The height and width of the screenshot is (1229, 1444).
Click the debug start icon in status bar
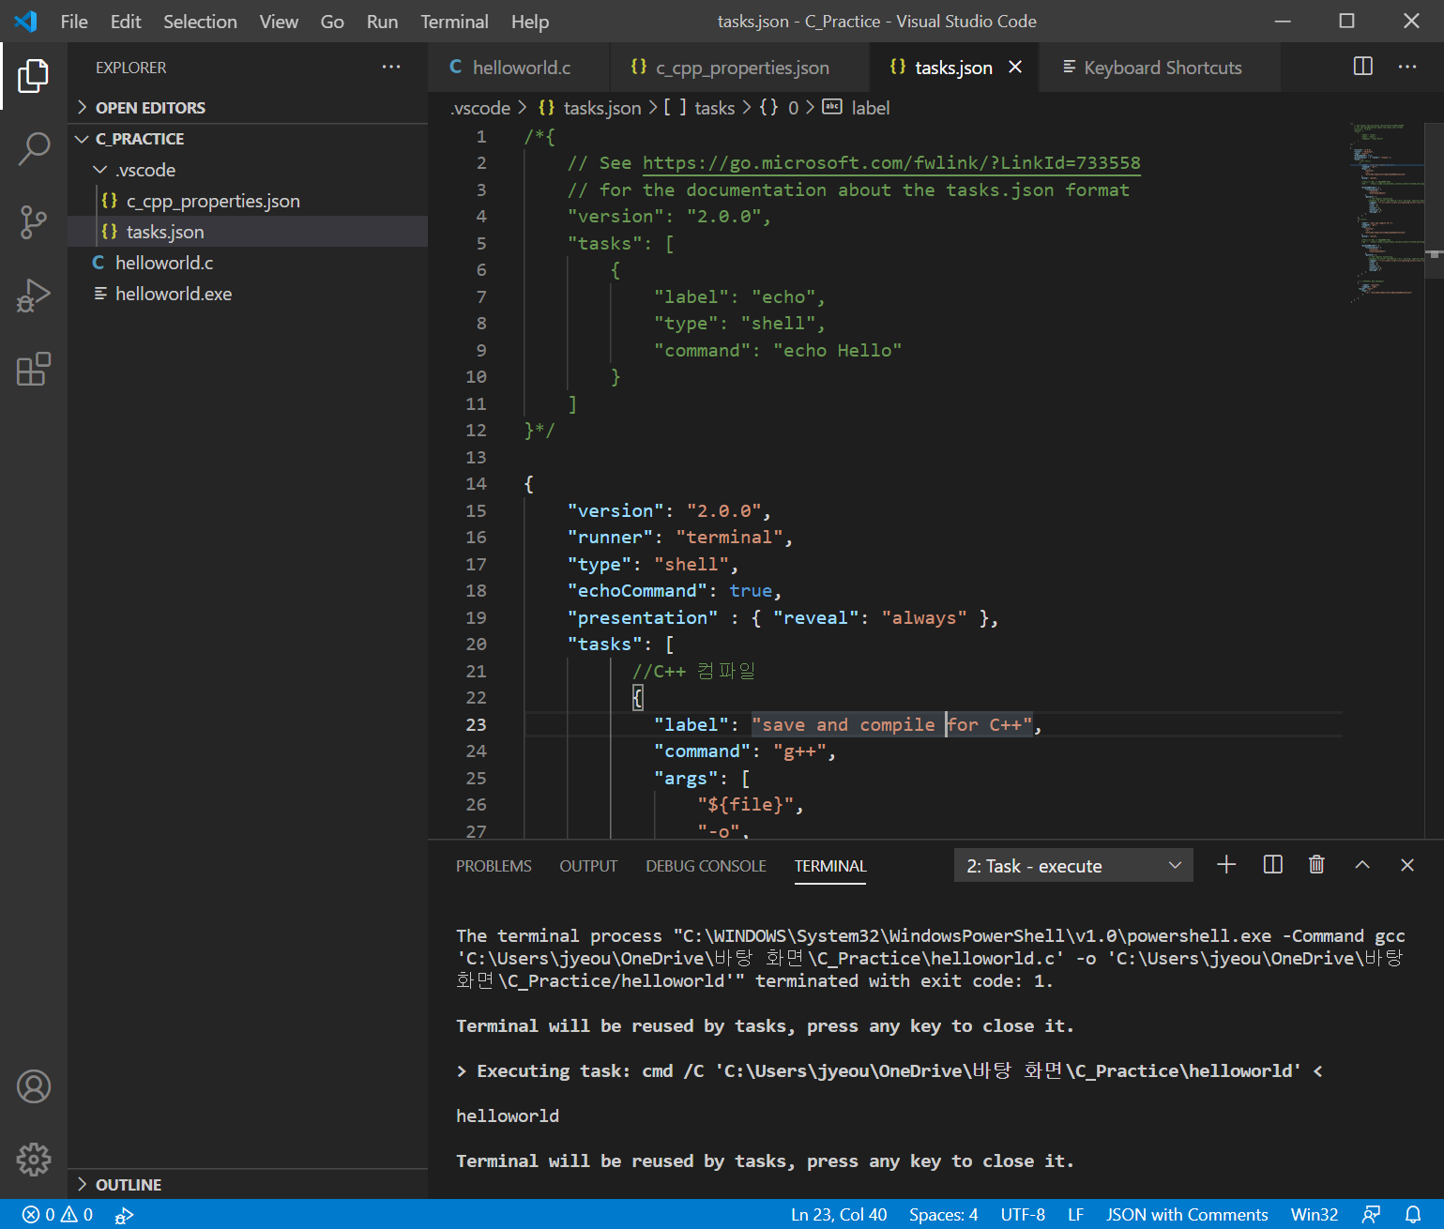[x=124, y=1215]
